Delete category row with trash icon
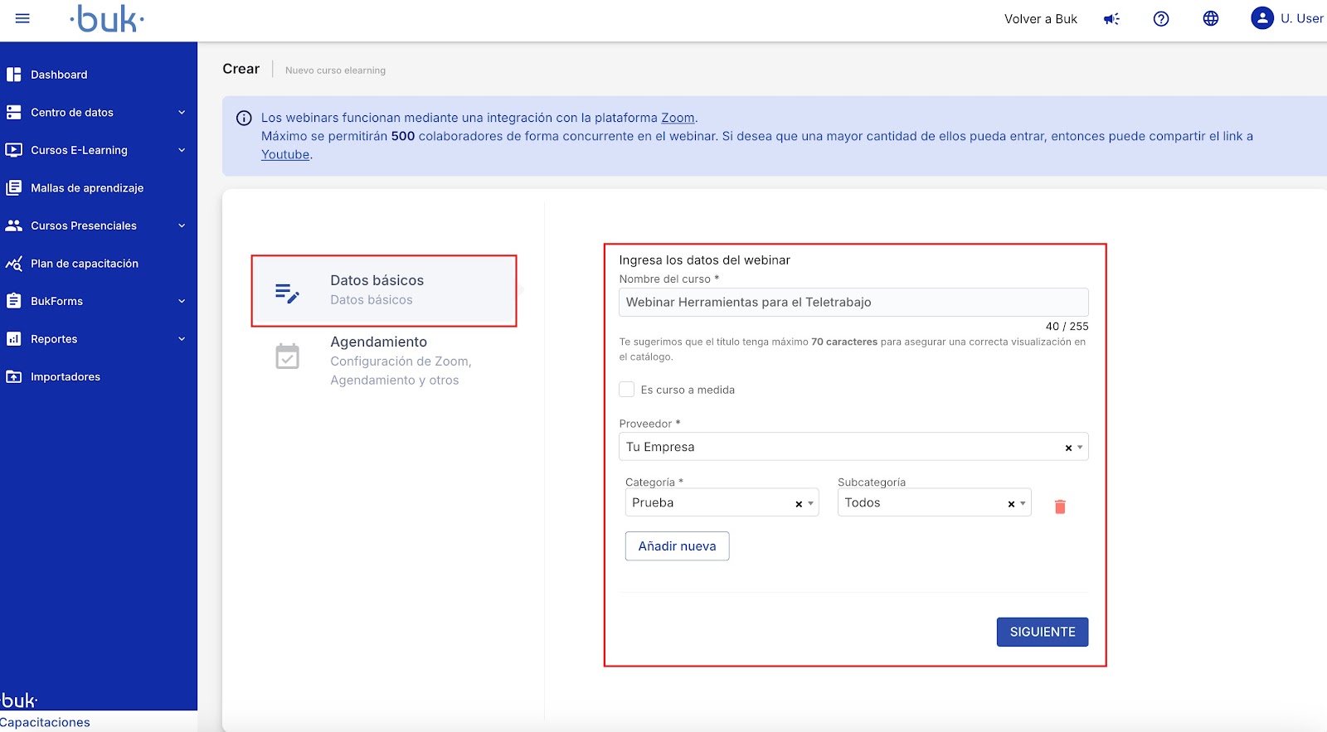1327x732 pixels. (1060, 507)
